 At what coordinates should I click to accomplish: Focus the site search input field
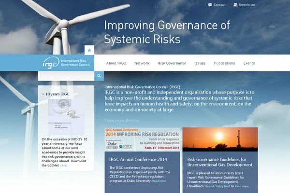click(x=66, y=76)
